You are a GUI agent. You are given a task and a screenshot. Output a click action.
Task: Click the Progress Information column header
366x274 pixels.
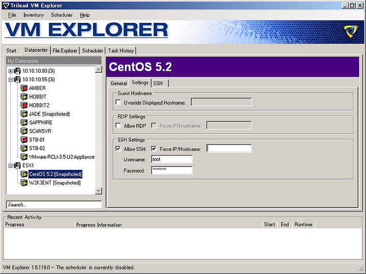tap(169, 225)
